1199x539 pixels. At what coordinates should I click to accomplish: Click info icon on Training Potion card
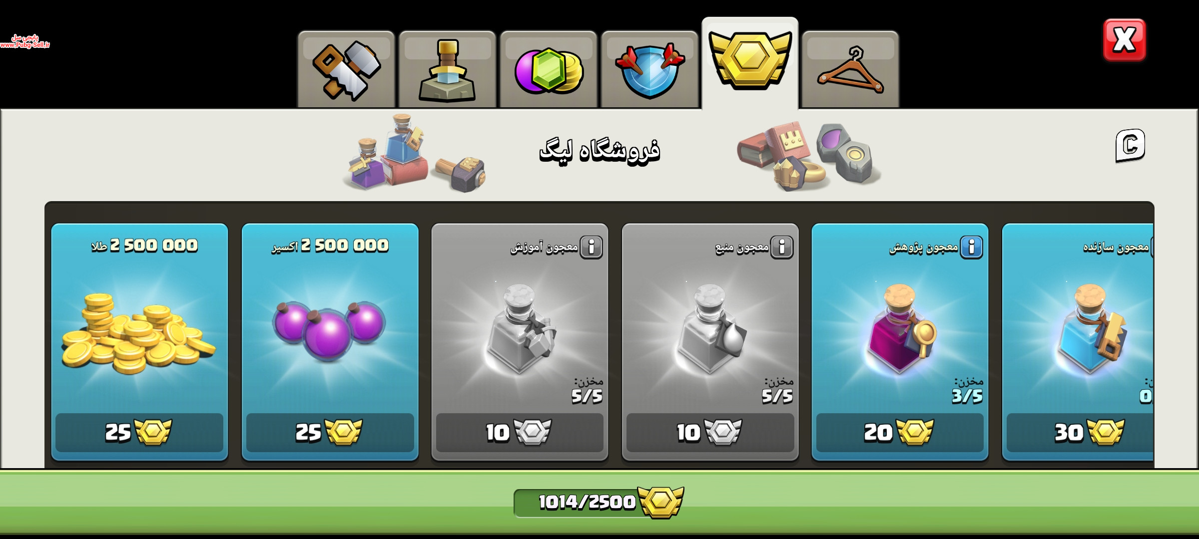point(591,247)
